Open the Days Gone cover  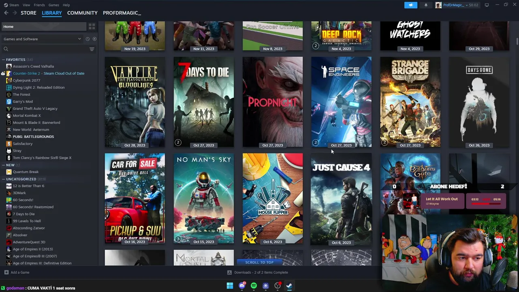tap(479, 102)
